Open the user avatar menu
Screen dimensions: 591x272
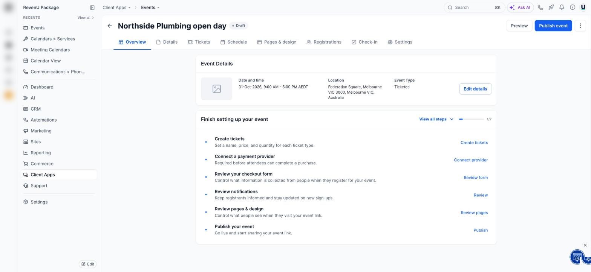(583, 8)
